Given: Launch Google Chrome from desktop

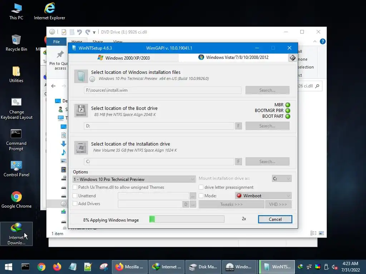Looking at the screenshot, I should (16, 200).
